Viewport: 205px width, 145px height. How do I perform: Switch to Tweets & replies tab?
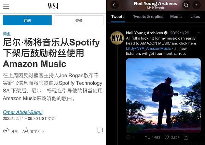[x=148, y=17]
